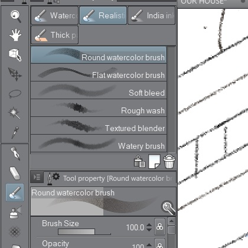Increase Brush Size with up arrow
The image size is (248, 248).
[x=149, y=225]
